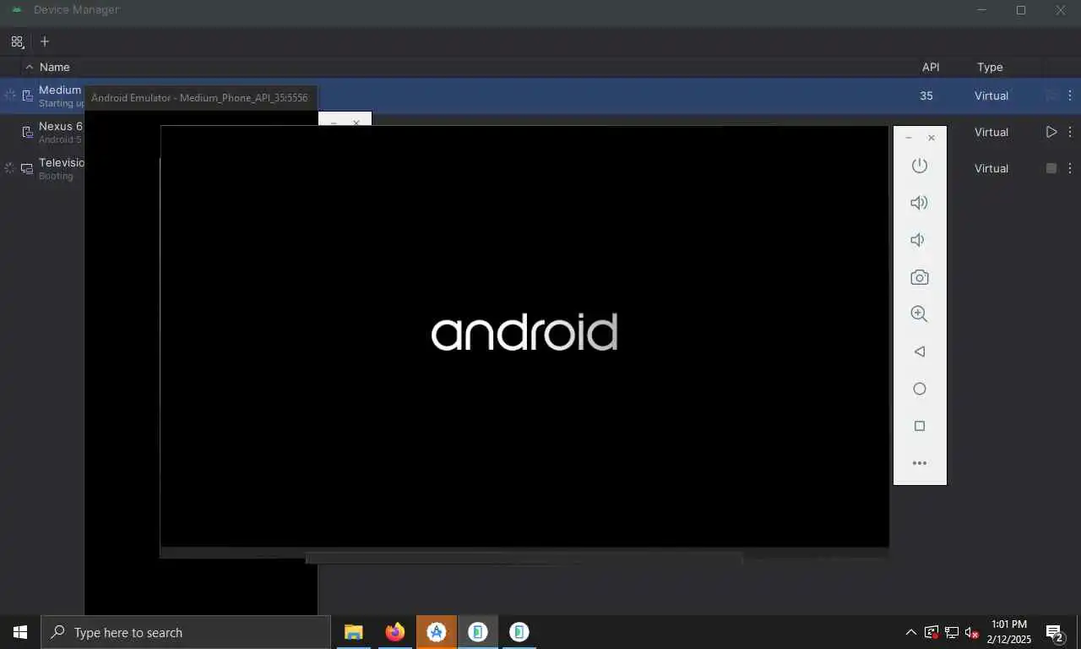This screenshot has height=649, width=1081.
Task: Switch to first emulator taskbar icon
Action: click(478, 632)
